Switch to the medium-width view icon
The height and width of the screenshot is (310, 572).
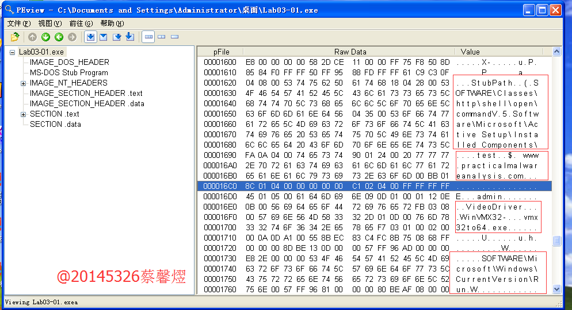[162, 37]
